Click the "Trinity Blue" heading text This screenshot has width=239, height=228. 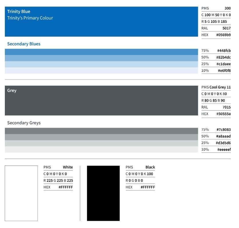point(19,11)
